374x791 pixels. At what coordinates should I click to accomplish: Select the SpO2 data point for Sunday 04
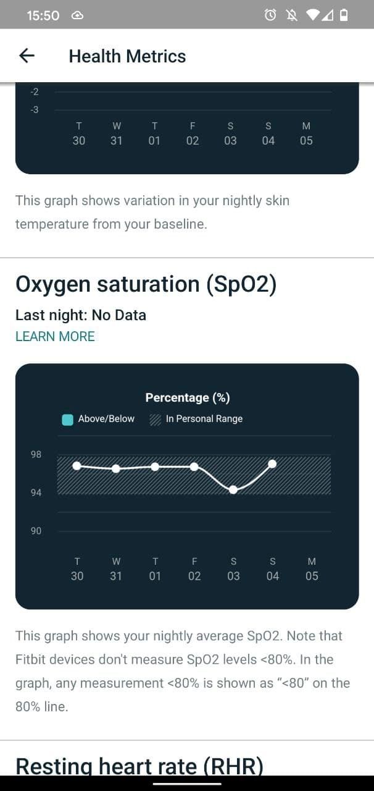pyautogui.click(x=272, y=463)
